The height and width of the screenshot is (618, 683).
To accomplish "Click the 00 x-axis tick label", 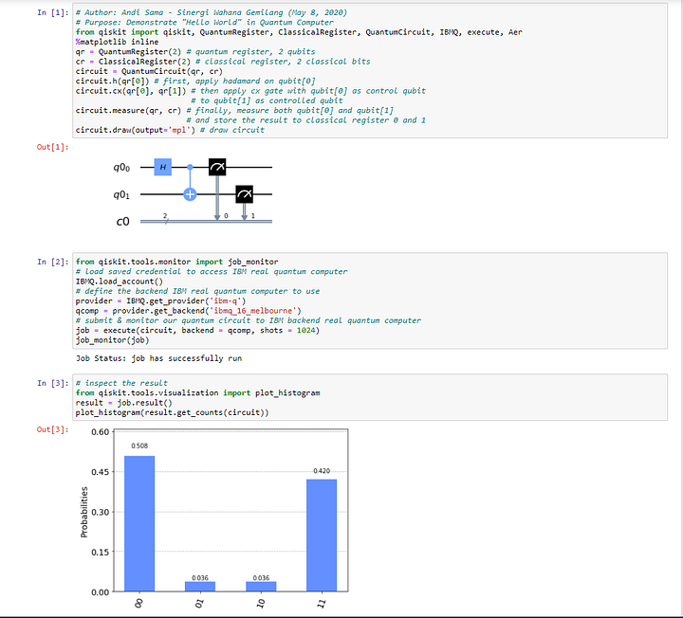I will (139, 604).
